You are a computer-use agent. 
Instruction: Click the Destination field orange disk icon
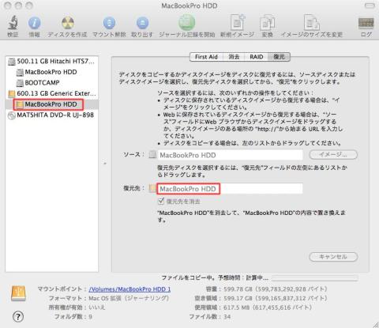click(152, 188)
